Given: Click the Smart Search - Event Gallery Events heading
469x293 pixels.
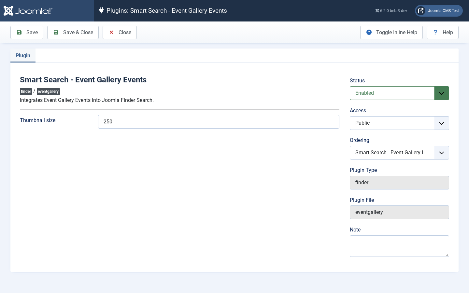Looking at the screenshot, I should [83, 80].
